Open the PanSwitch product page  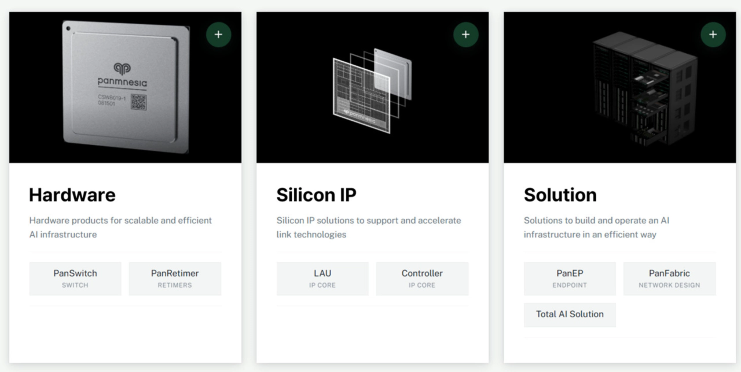(75, 278)
